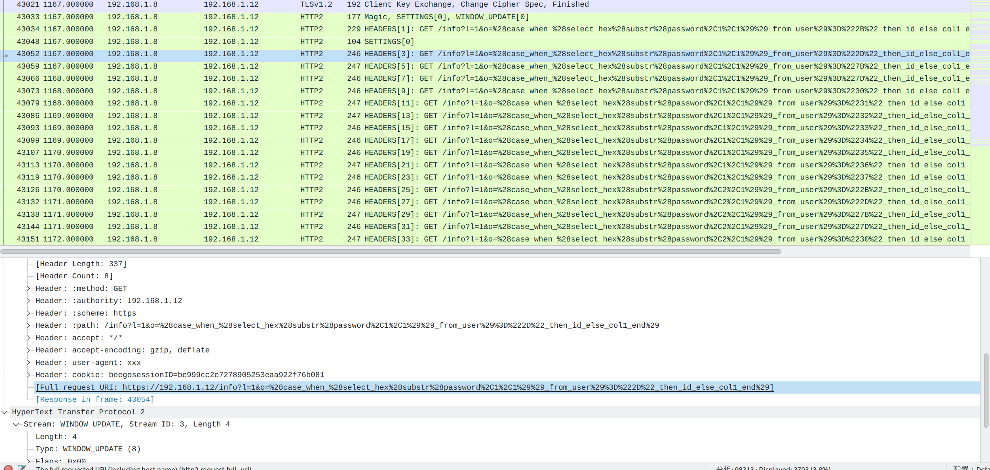
Task: Click the packet list horizontal scrollbar
Action: click(x=391, y=251)
